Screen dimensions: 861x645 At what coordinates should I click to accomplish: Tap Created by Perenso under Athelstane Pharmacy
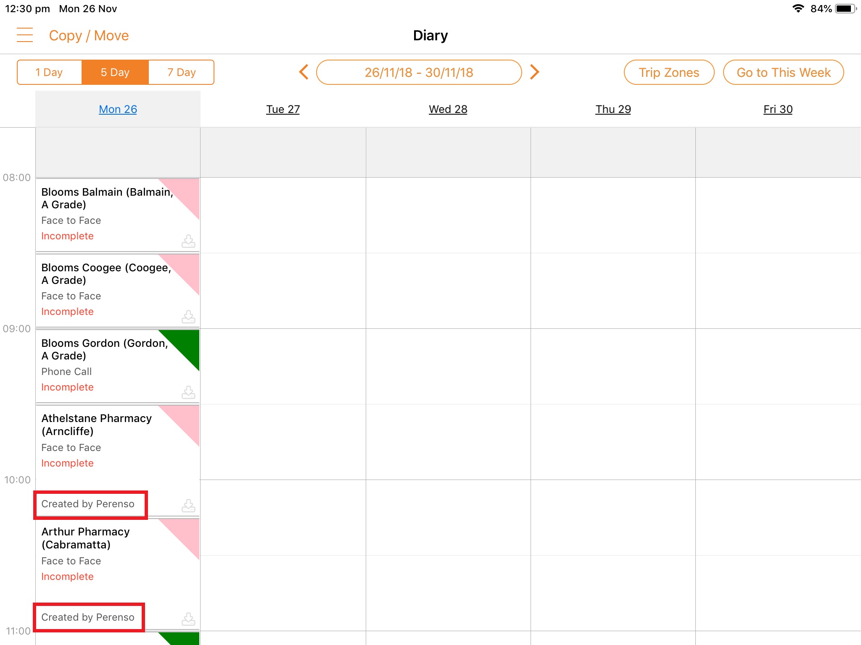click(88, 504)
